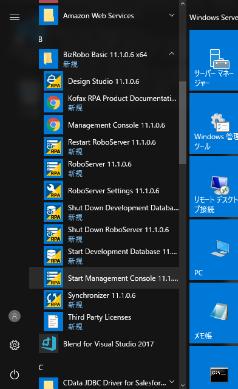
Task: Click the Windows Server tile group heading
Action: [x=214, y=18]
